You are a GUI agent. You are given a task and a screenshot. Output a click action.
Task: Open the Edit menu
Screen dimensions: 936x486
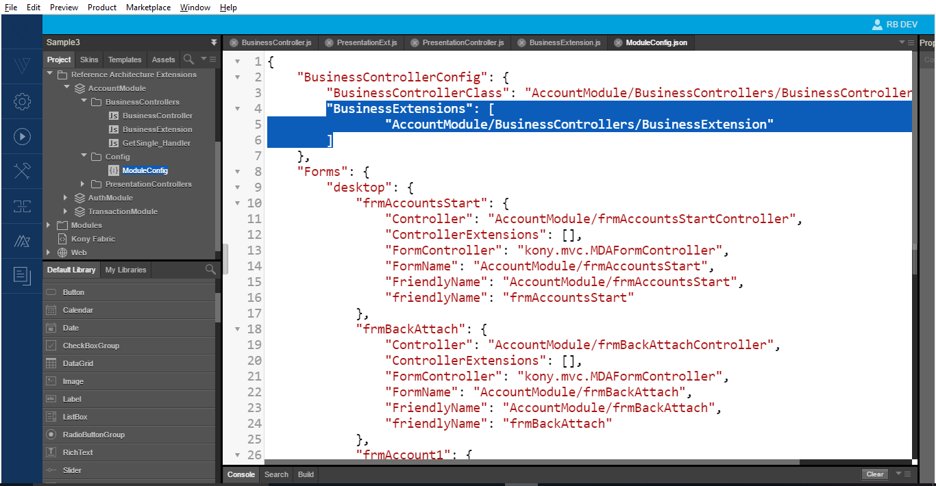point(34,8)
